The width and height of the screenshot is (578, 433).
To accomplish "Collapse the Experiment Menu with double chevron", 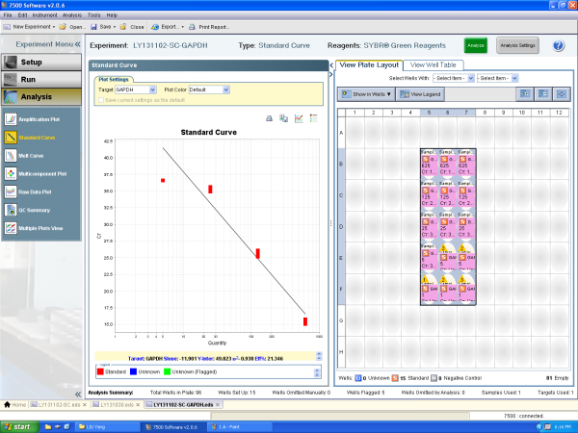I will click(x=77, y=44).
